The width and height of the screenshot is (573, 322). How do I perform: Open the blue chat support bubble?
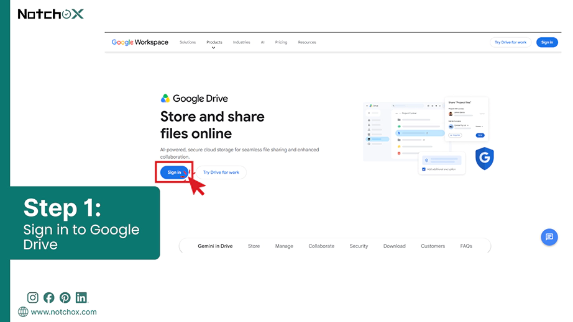[x=549, y=237]
